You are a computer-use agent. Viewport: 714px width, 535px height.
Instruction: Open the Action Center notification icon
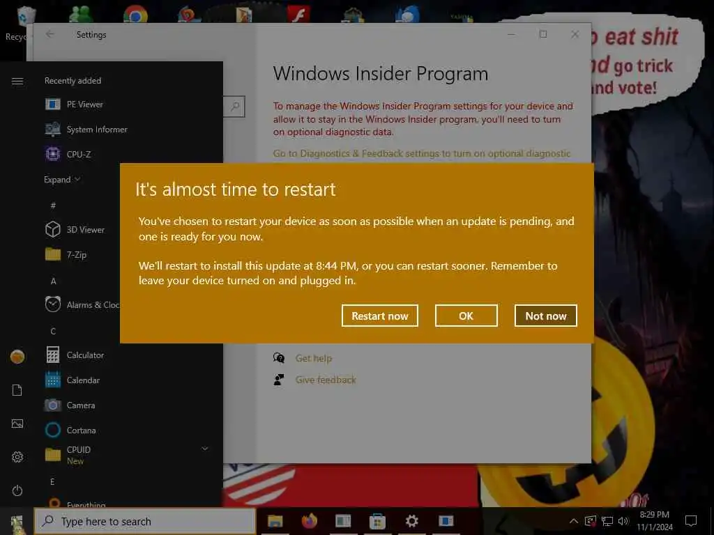[691, 521]
